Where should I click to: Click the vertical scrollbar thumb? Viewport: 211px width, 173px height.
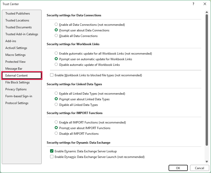click(x=207, y=80)
